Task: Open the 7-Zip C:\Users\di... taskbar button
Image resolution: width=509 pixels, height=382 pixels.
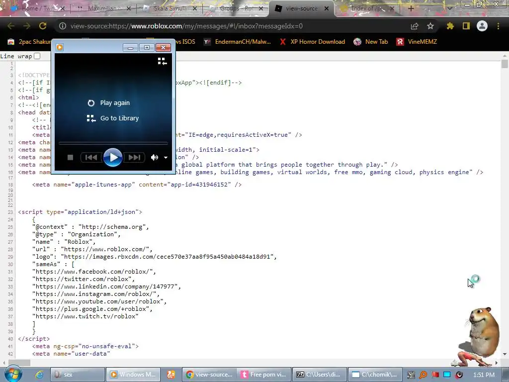Action: tap(319, 375)
